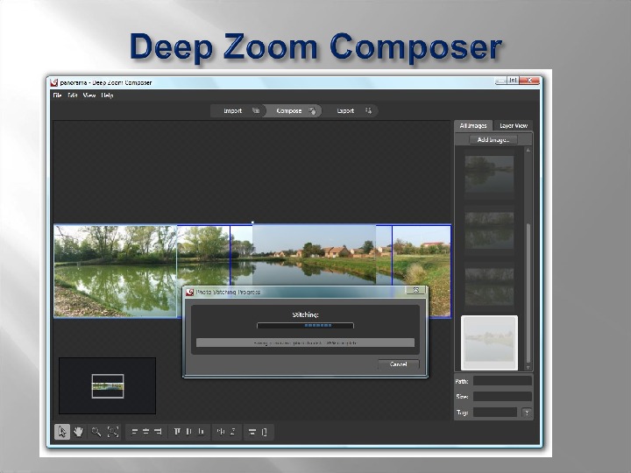This screenshot has width=631, height=473.
Task: Distribute images horizontally
Action: click(221, 432)
